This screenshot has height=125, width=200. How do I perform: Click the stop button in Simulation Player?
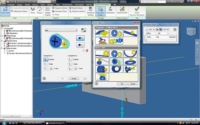(154, 29)
